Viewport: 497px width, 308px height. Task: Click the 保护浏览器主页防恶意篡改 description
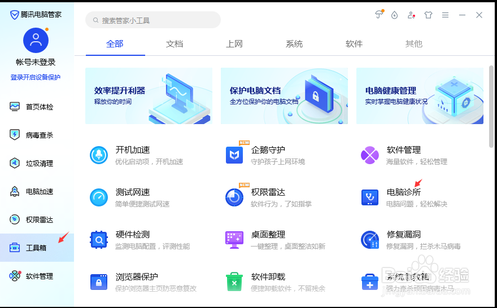(x=156, y=289)
